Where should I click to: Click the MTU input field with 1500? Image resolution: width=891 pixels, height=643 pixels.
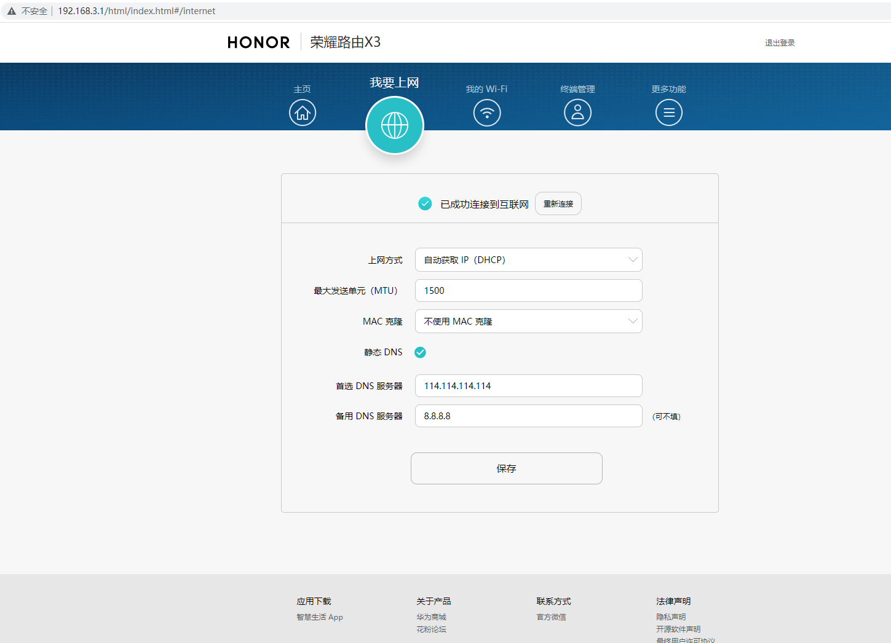click(x=529, y=291)
